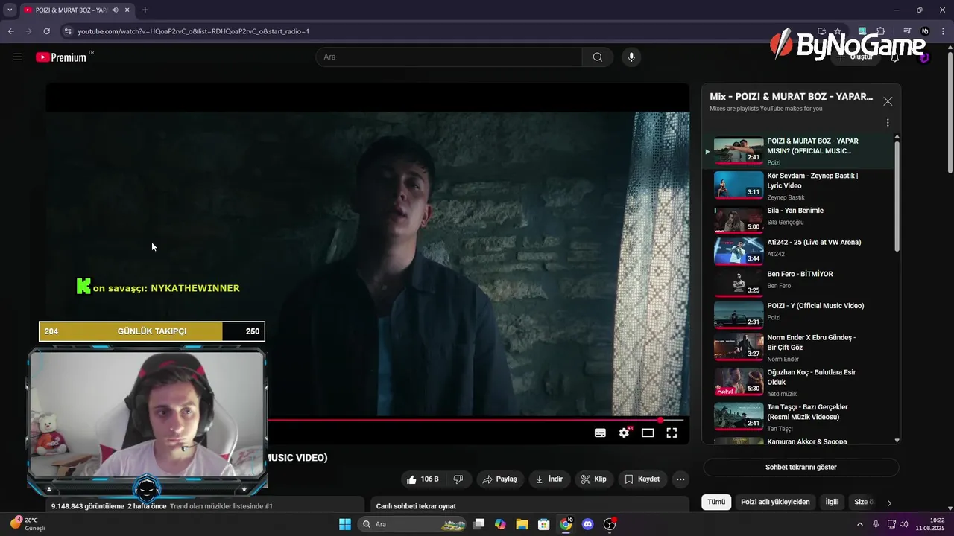Viewport: 954px width, 536px height.
Task: Like the video with 106 B likes
Action: (x=423, y=479)
